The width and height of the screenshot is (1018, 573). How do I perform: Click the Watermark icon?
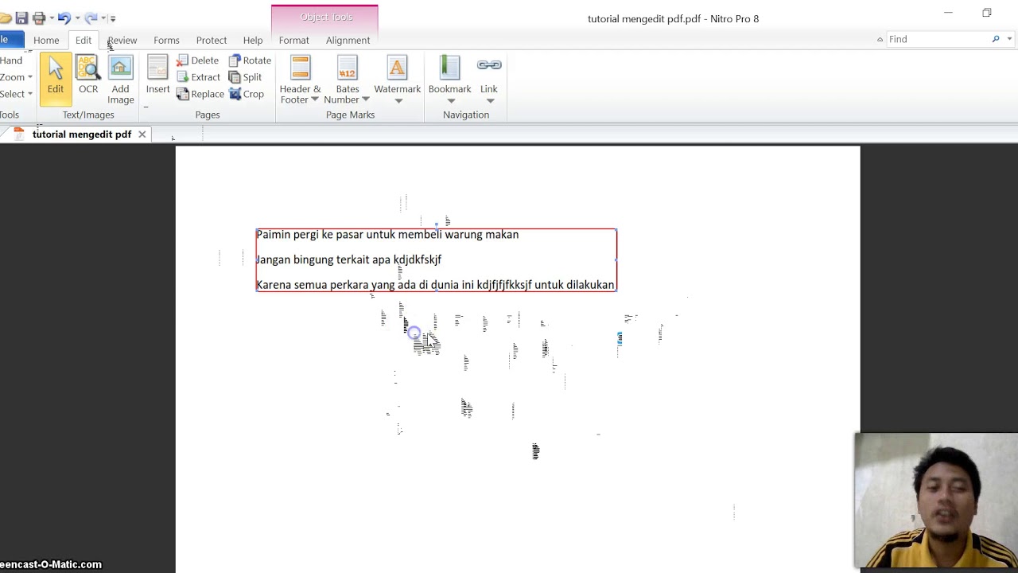tap(397, 68)
